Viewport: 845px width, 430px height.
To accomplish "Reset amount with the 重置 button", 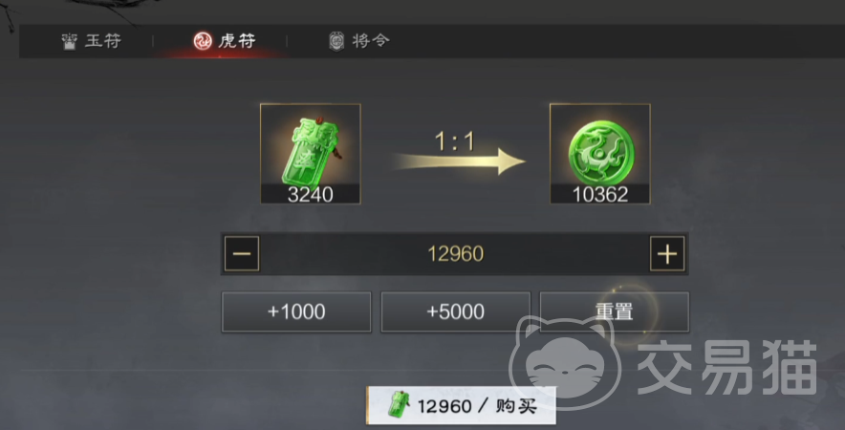I will click(x=615, y=312).
